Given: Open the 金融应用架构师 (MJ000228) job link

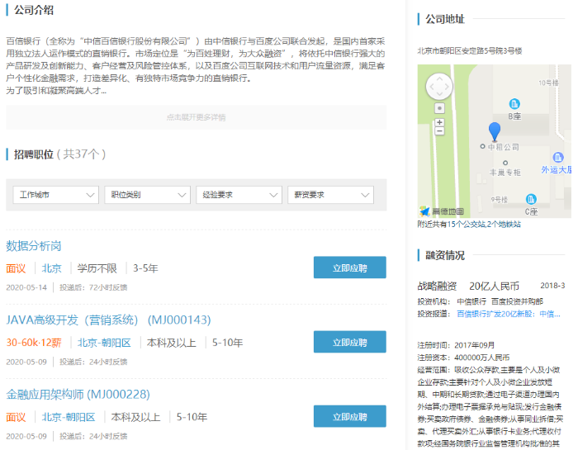Looking at the screenshot, I should 78,395.
